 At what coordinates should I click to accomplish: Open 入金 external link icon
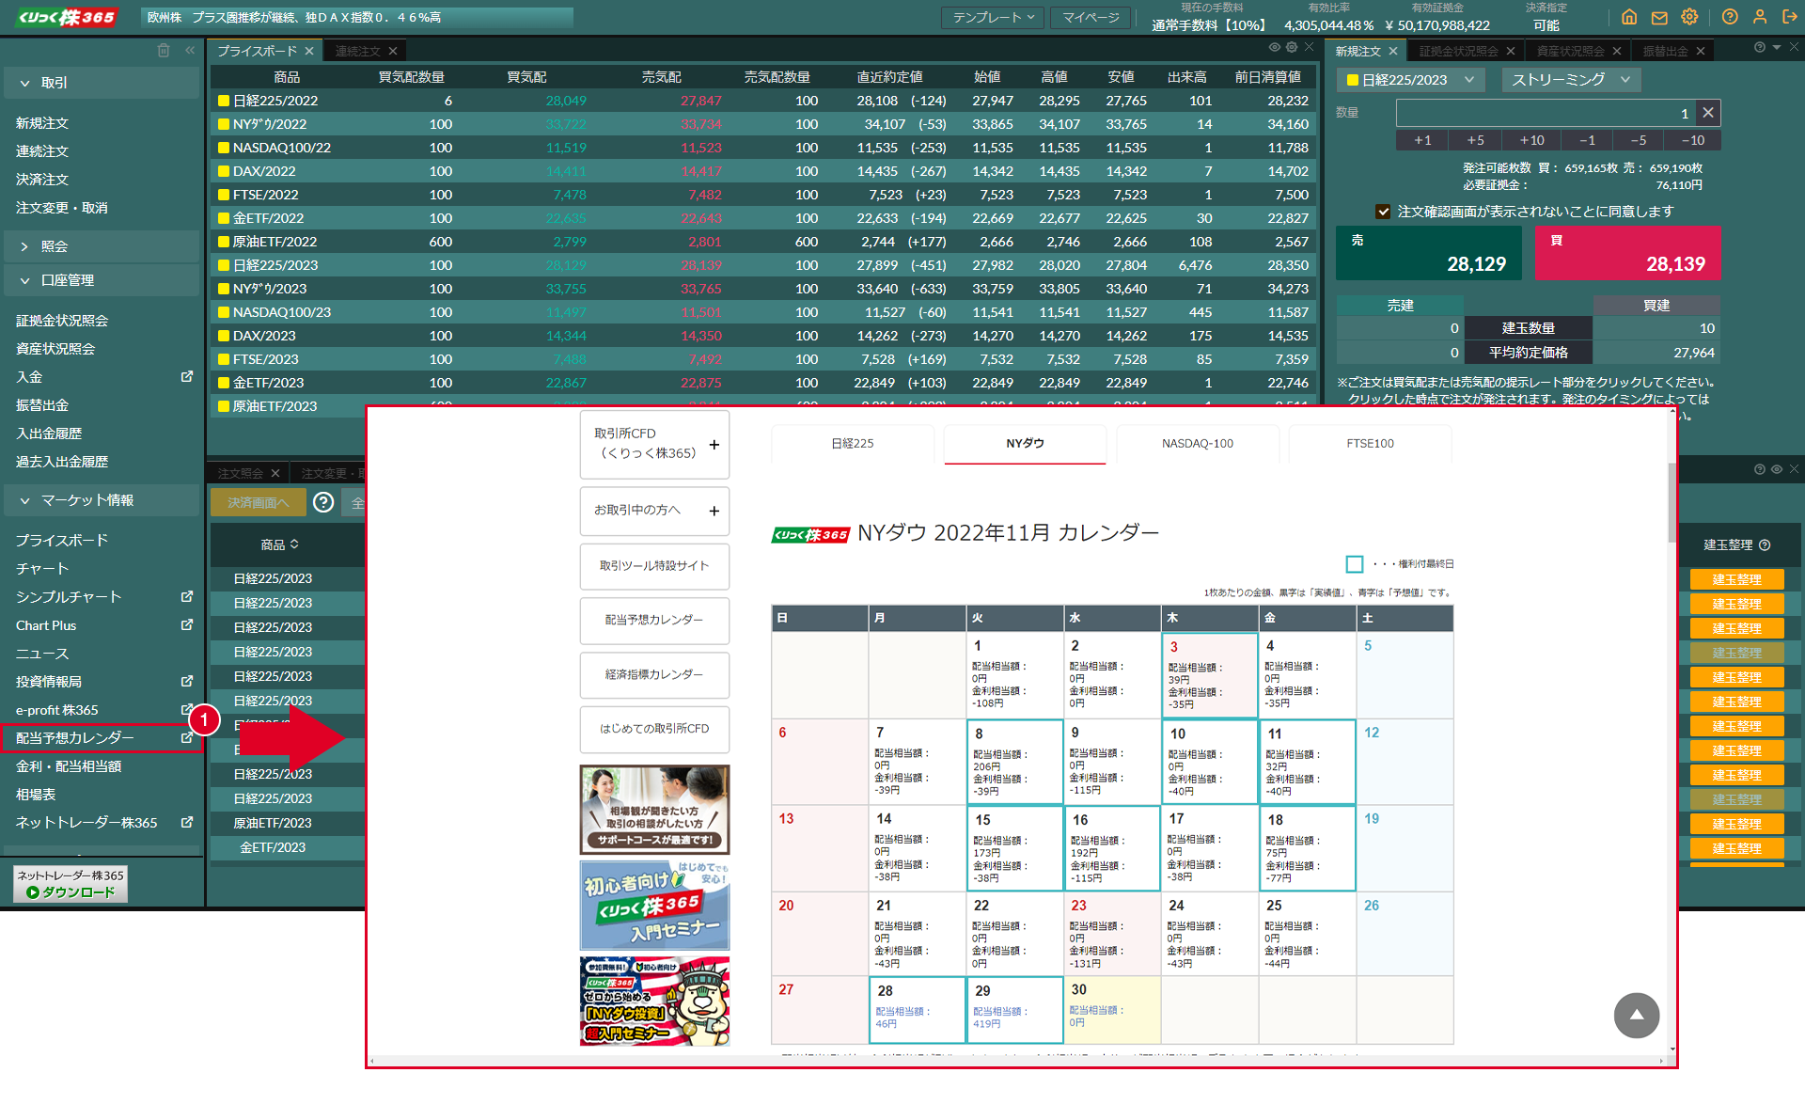pos(187,376)
